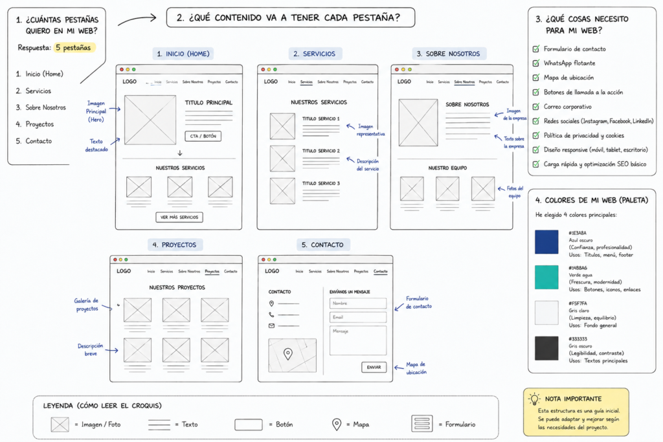The image size is (663, 442).
Task: Check the Formulario de contacto checkbox
Action: (x=535, y=49)
